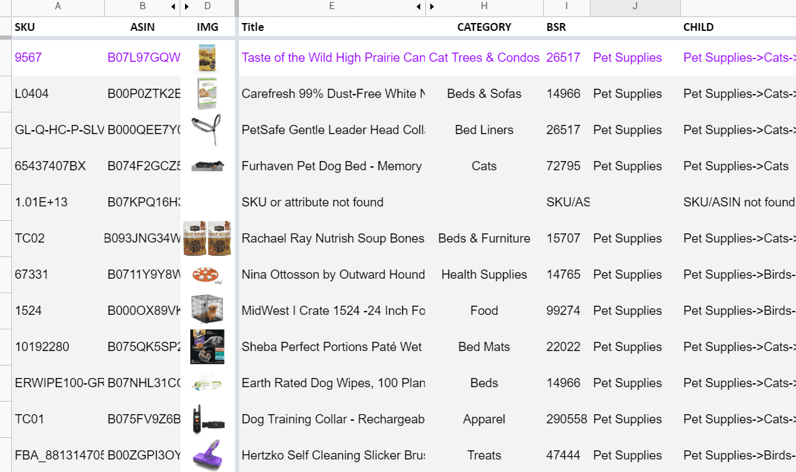The height and width of the screenshot is (472, 796).
Task: Select the purple slicker brush thumbnail
Action: (x=208, y=455)
